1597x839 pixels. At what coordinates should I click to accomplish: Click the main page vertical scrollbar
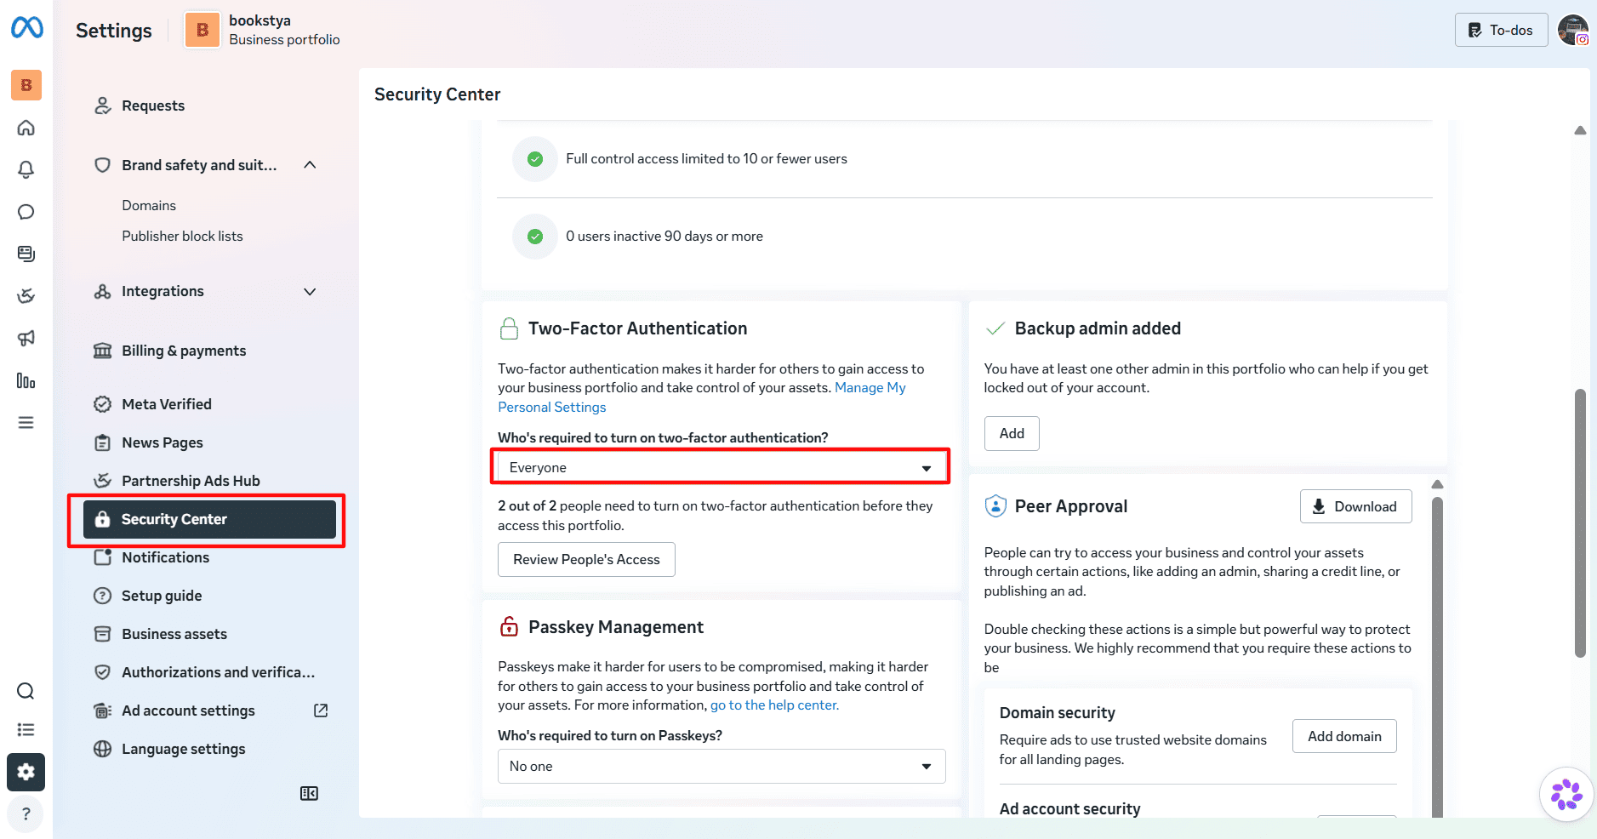[x=1580, y=522]
